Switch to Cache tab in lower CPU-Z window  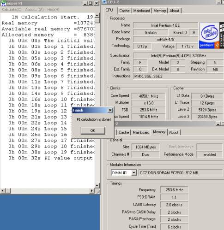coord(124,132)
